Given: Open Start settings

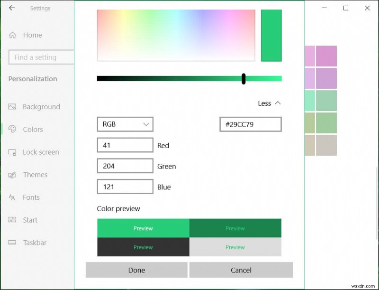Looking at the screenshot, I should pyautogui.click(x=30, y=220).
